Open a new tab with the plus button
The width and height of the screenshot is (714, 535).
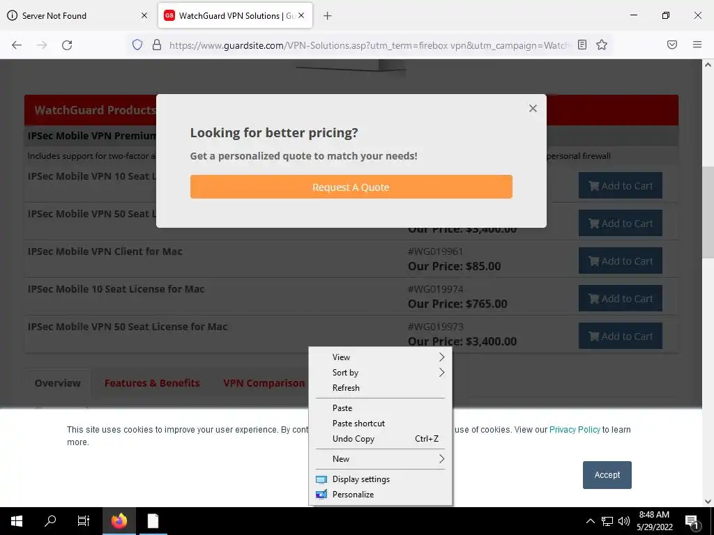coord(328,15)
